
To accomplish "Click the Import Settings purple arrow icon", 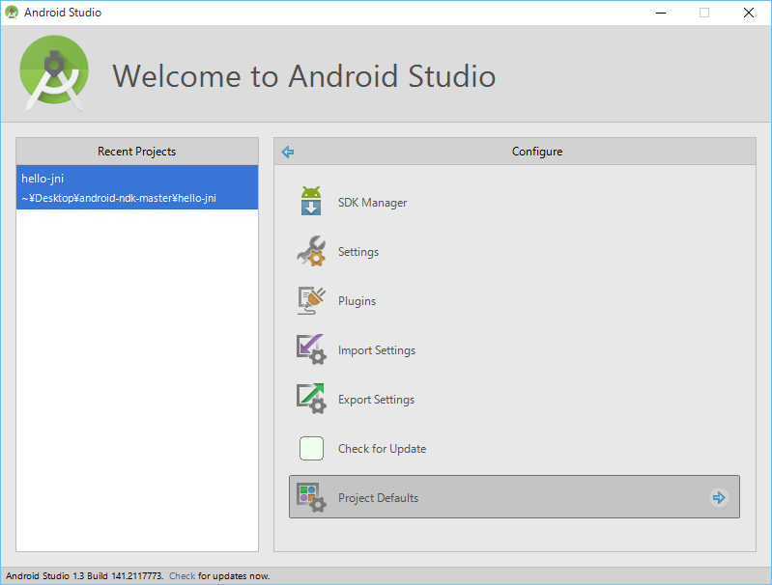I will tap(311, 350).
